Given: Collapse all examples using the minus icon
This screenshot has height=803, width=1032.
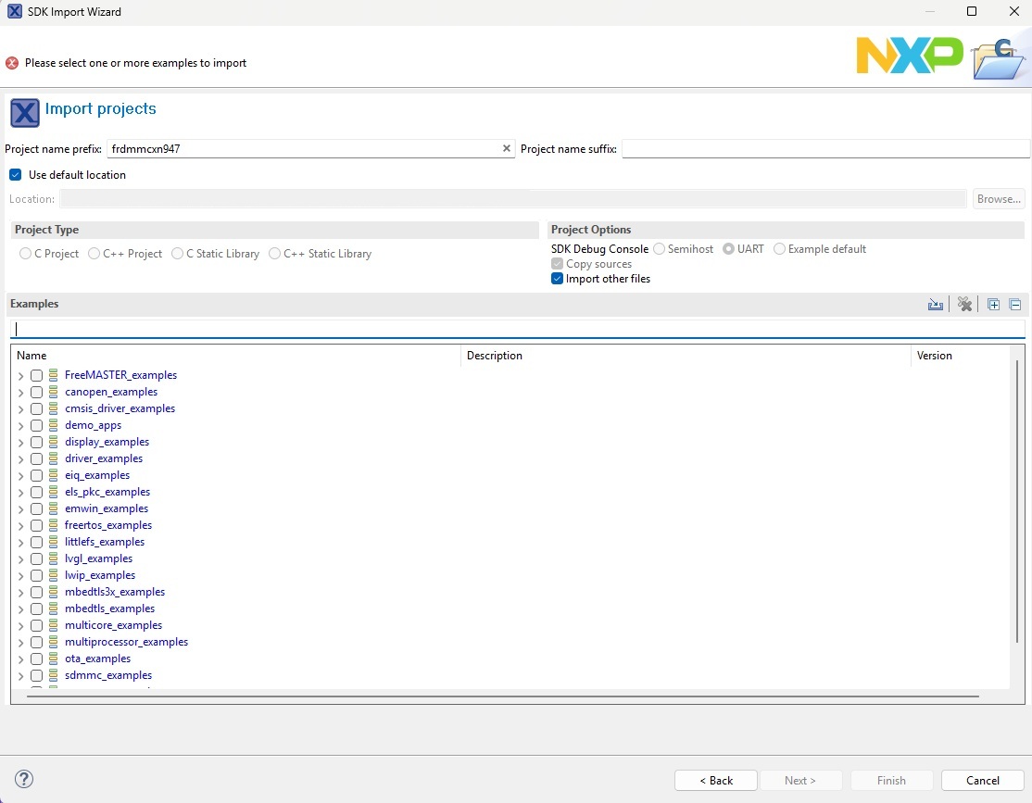Looking at the screenshot, I should pyautogui.click(x=1014, y=304).
